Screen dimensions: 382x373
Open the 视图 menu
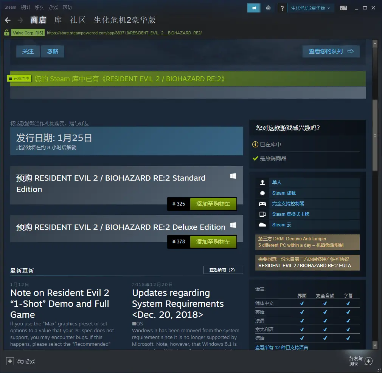(25, 7)
